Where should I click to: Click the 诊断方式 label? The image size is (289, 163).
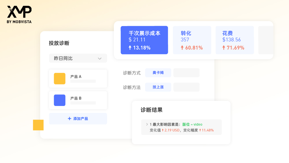[132, 73]
